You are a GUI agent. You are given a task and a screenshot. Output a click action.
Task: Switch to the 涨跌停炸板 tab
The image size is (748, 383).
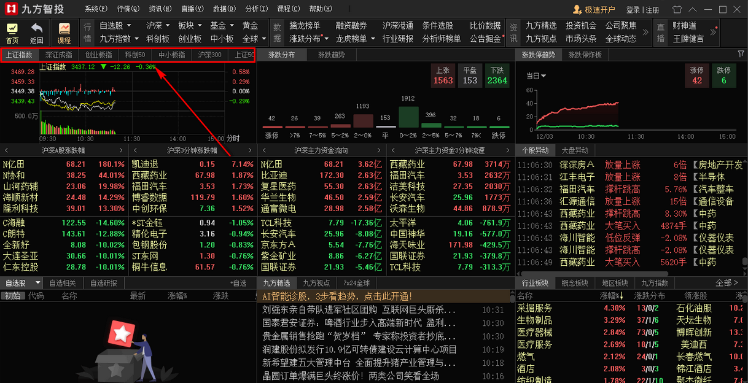point(585,55)
